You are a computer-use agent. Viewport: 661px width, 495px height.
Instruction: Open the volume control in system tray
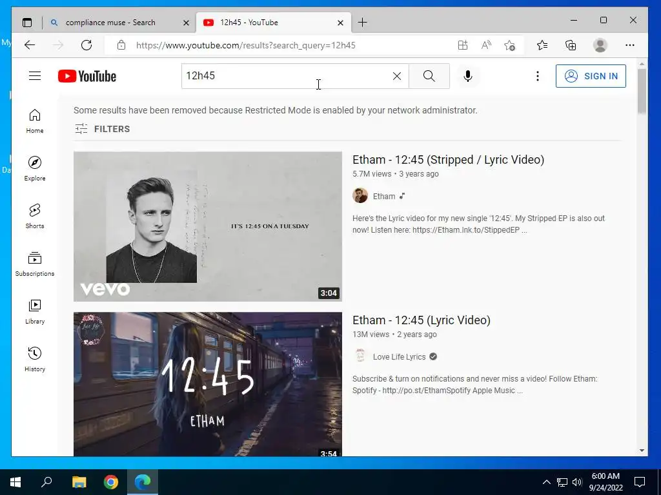tap(577, 482)
